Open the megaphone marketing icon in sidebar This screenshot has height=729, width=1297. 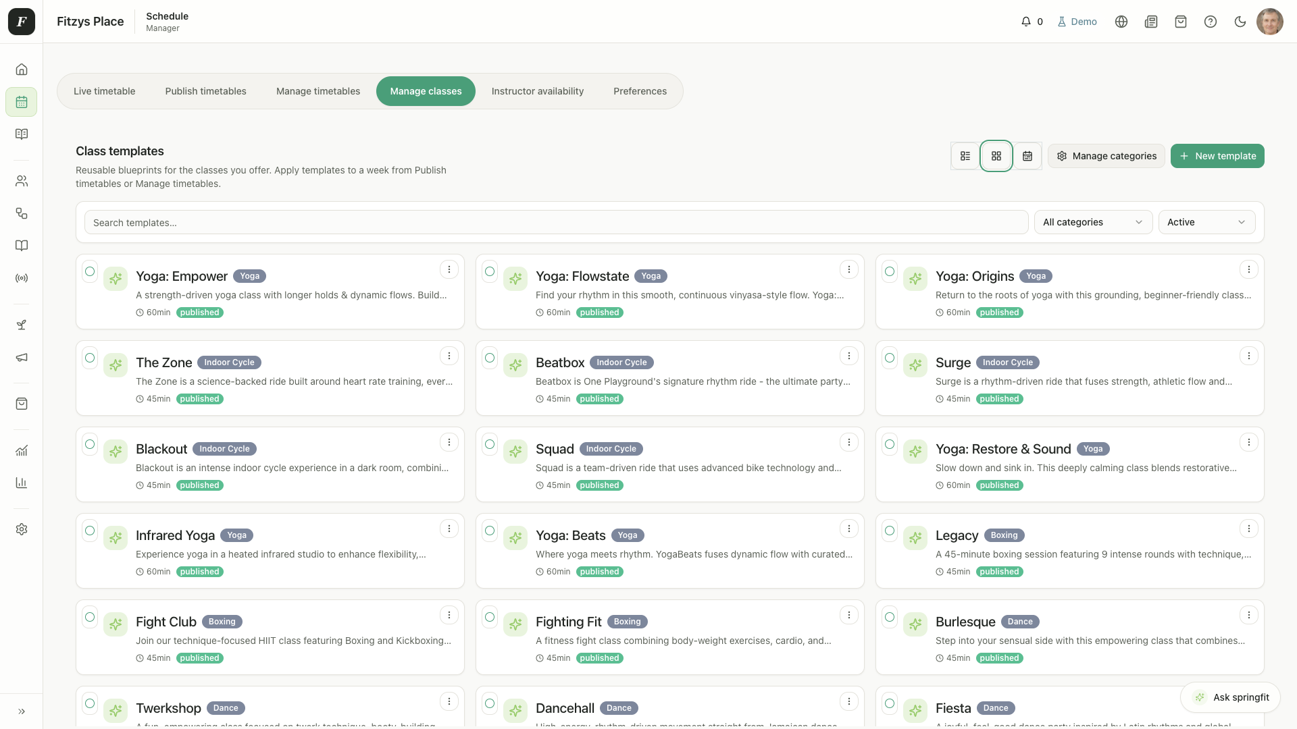[x=22, y=357]
